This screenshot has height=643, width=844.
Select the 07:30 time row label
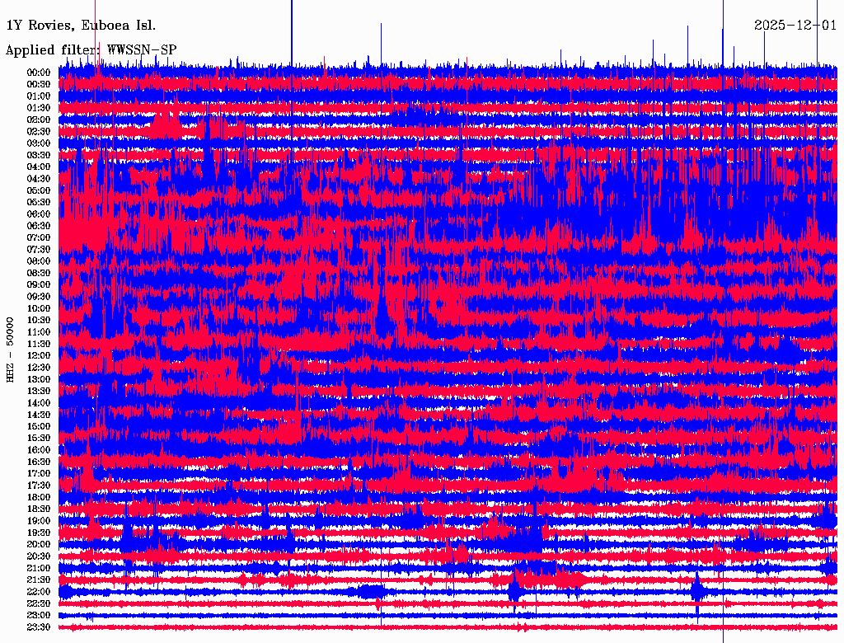[39, 249]
